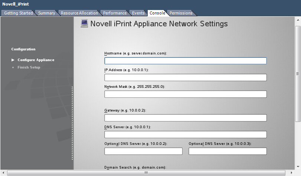Click the vertical scrollbar up arrow

coord(298,20)
